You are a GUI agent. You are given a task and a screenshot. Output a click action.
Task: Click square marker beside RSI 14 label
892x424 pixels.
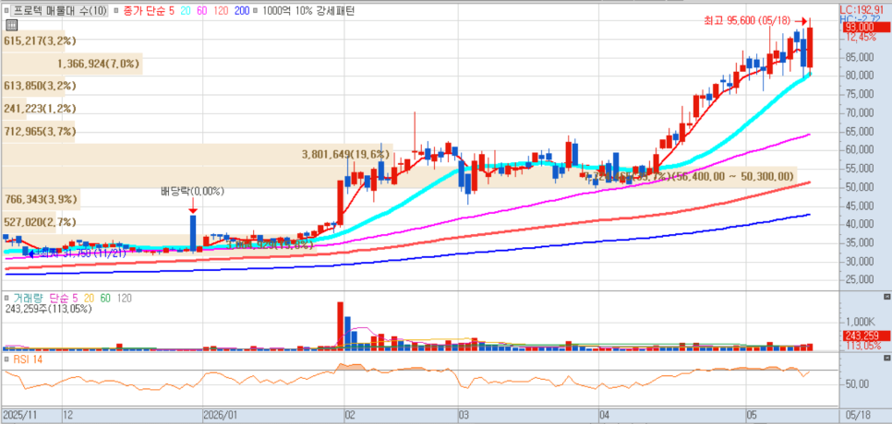[6, 359]
